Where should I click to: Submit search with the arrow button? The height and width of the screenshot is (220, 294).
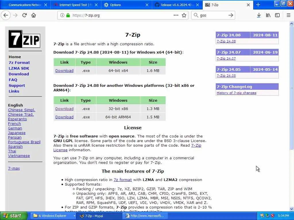(x=231, y=15)
